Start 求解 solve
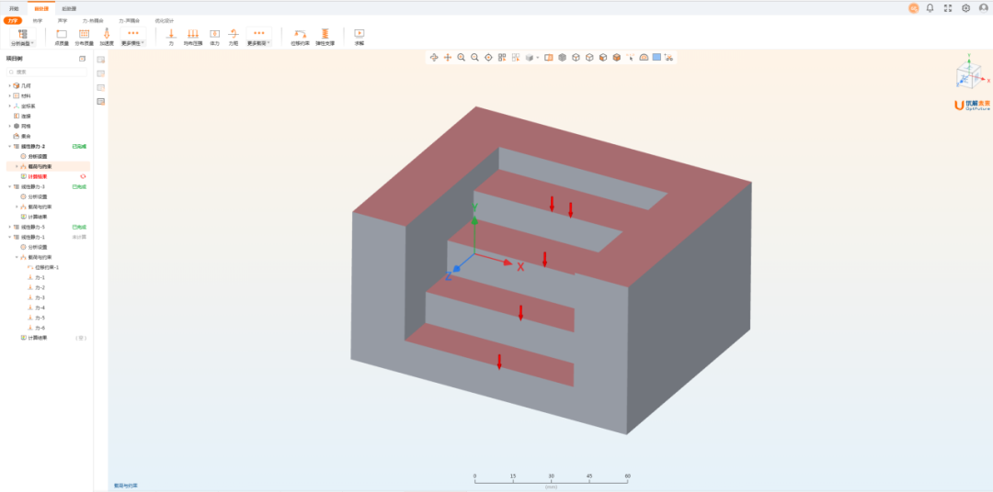Image resolution: width=993 pixels, height=492 pixels. point(360,37)
